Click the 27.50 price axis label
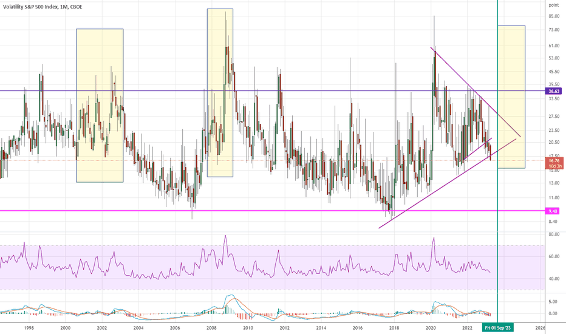This screenshot has height=334, width=566. coord(554,116)
